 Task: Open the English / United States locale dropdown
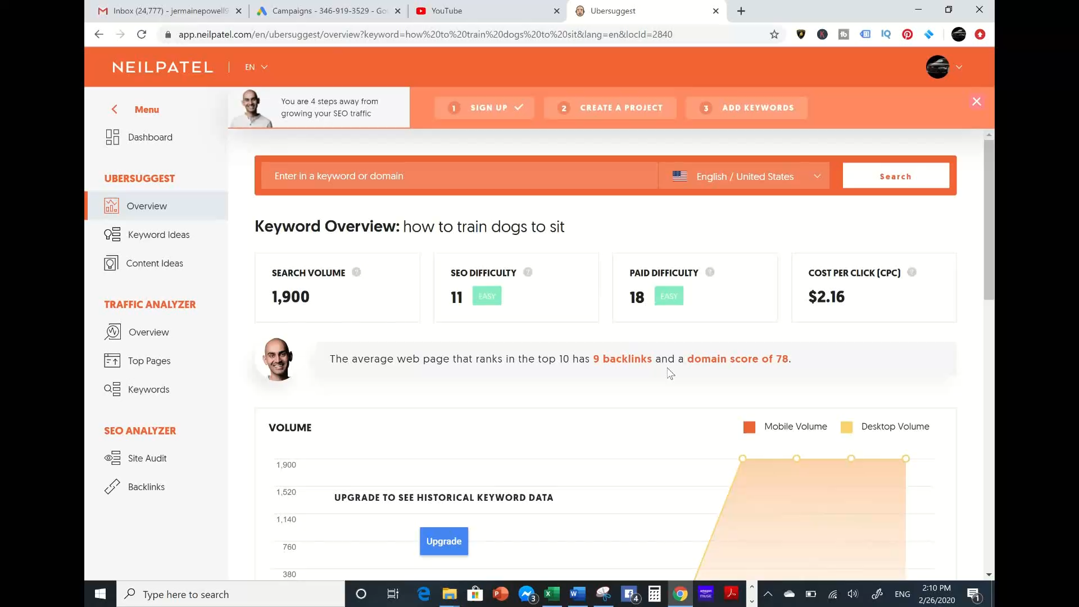pos(744,176)
